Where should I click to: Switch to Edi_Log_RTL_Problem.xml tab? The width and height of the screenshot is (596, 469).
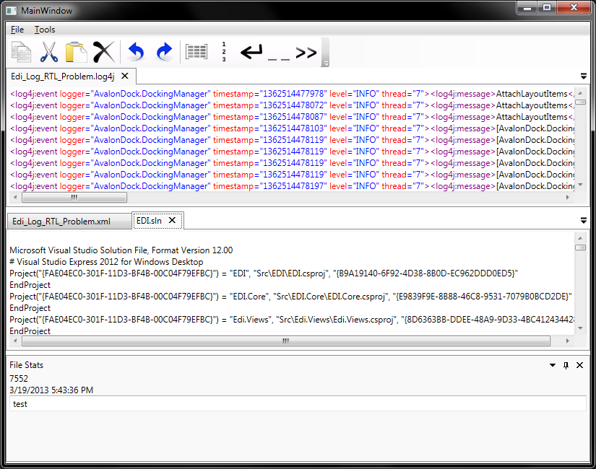61,222
